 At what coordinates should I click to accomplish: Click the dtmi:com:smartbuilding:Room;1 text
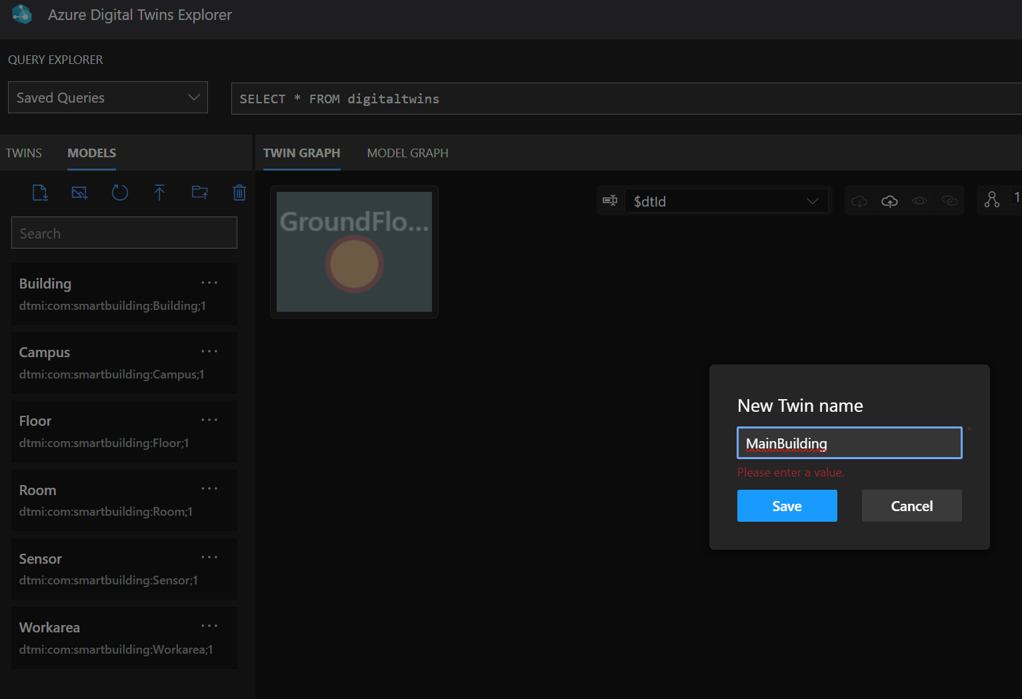pyautogui.click(x=106, y=512)
